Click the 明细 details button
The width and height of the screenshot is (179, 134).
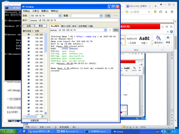coord(116,30)
